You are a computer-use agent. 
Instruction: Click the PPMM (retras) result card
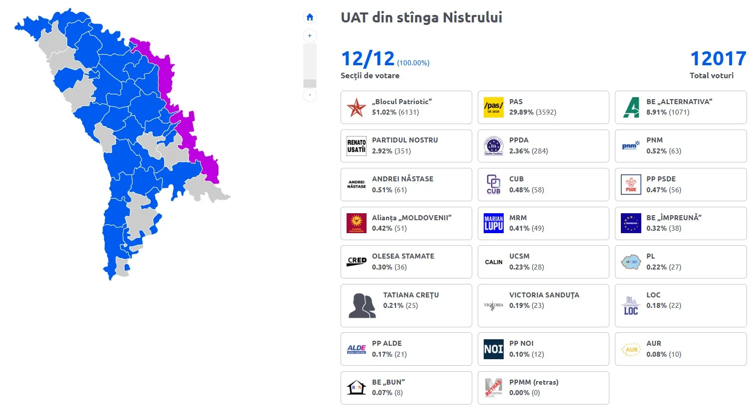point(543,388)
